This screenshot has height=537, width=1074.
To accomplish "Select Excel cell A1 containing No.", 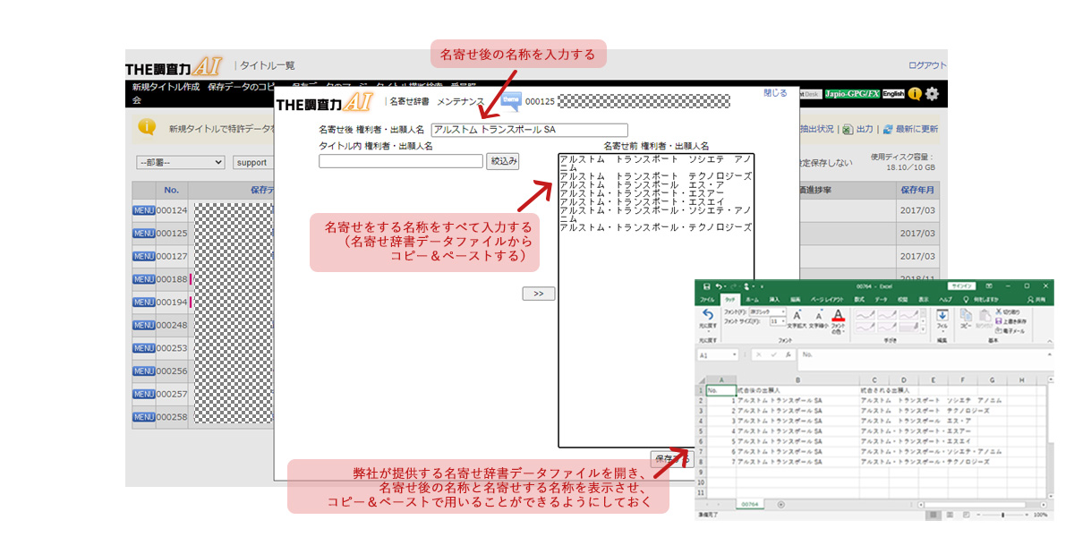I will (x=720, y=390).
